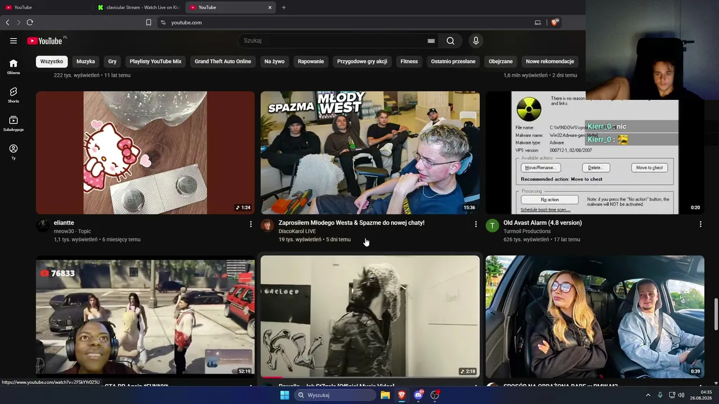Click the YouTube logo
Viewport: 719px width, 404px height.
pos(44,40)
